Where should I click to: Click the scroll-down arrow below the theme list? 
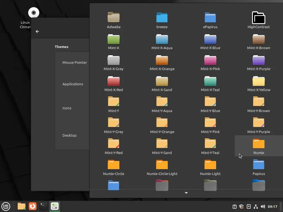186,193
